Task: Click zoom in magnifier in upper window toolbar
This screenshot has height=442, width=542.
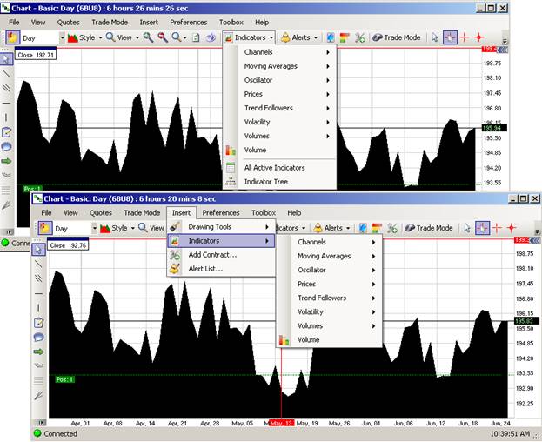Action: click(148, 37)
